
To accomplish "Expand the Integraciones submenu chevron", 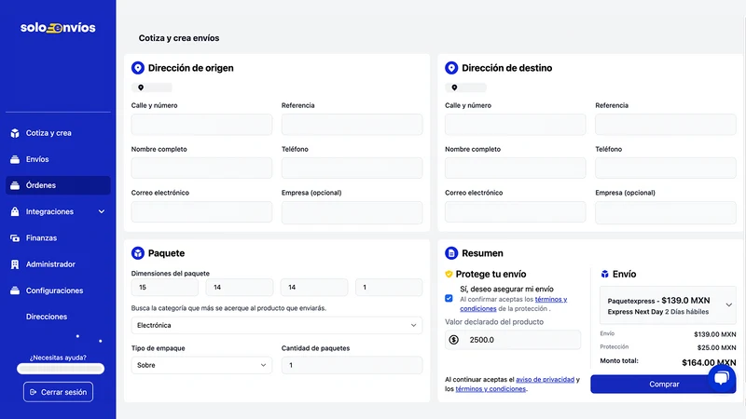I will pyautogui.click(x=102, y=211).
